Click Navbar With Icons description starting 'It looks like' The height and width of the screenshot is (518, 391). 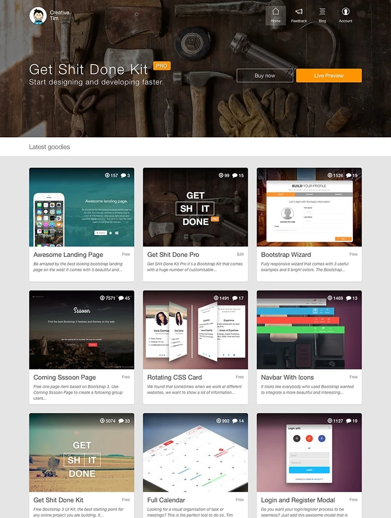(307, 390)
